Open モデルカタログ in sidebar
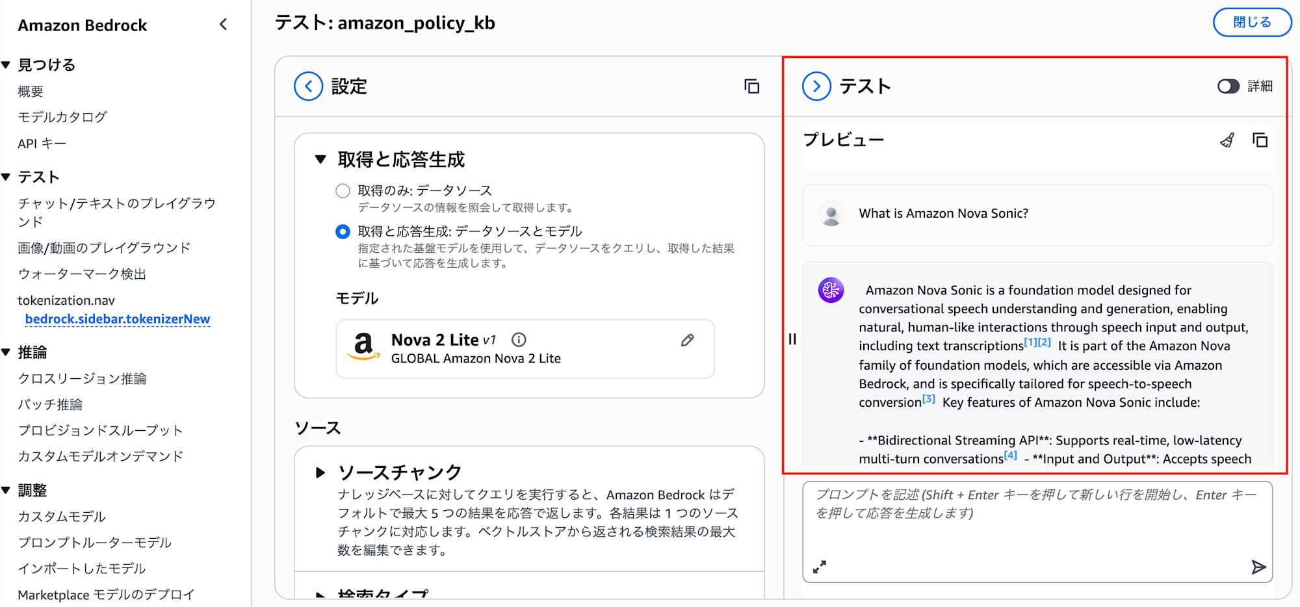Screen dimensions: 1300x607 (62, 117)
